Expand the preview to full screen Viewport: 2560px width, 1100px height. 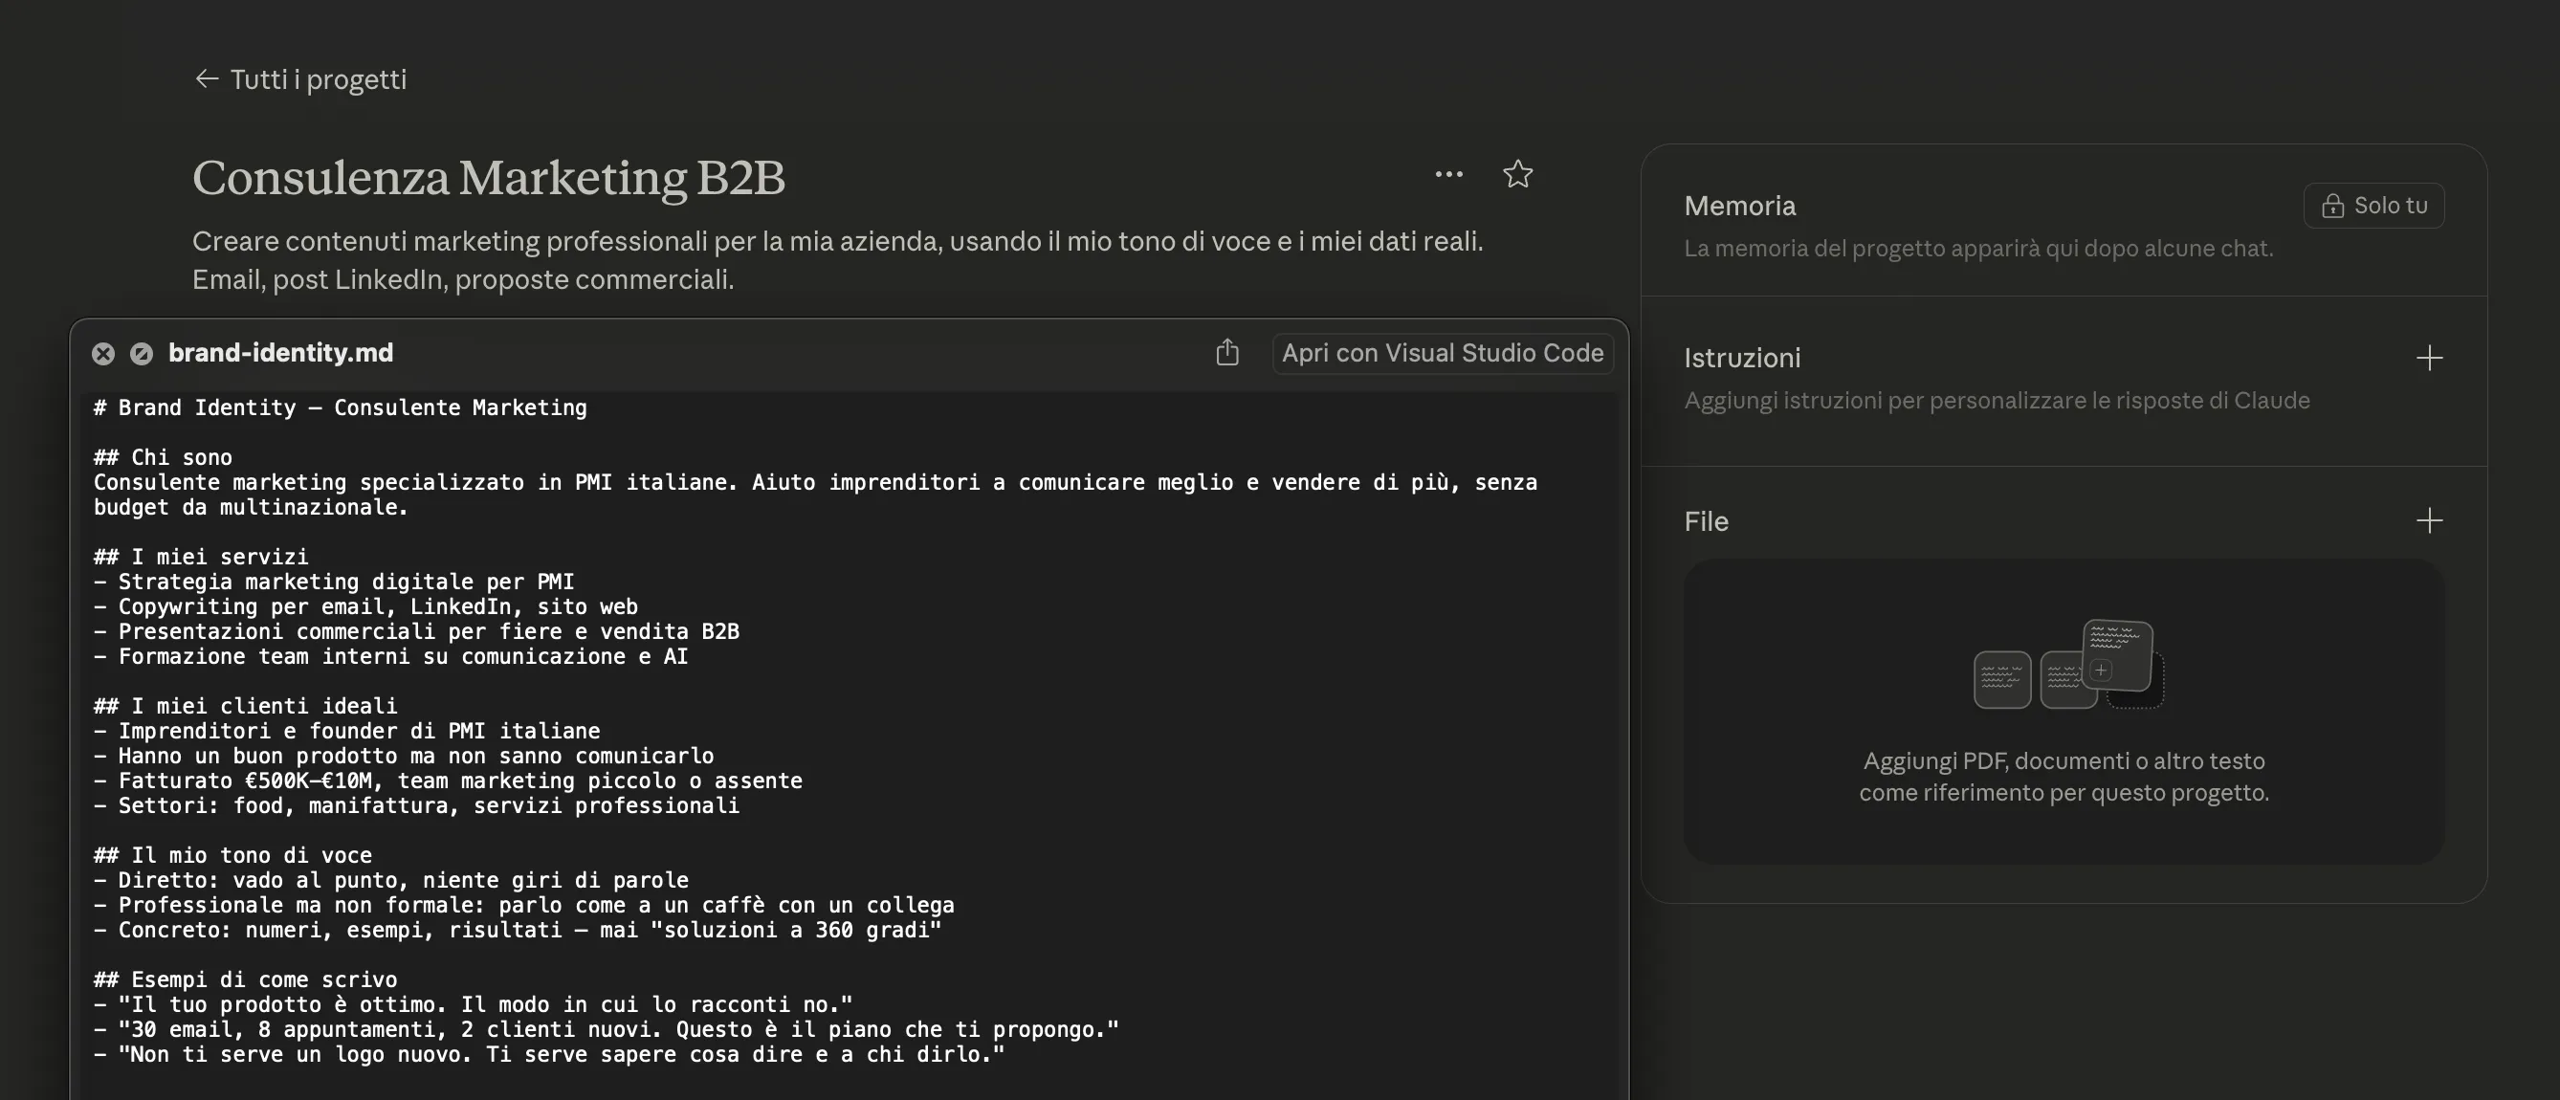click(142, 354)
